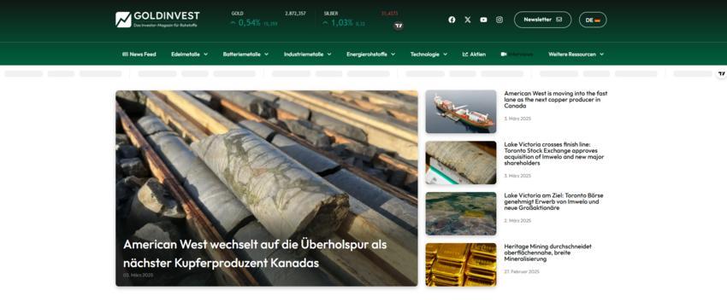Expand the Batteriemetalle dropdown menu
Viewport: 727px width, 308px height.
pyautogui.click(x=245, y=54)
